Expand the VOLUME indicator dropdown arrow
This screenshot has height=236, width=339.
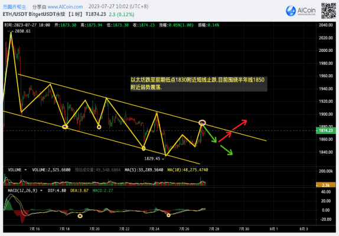(x=25, y=170)
